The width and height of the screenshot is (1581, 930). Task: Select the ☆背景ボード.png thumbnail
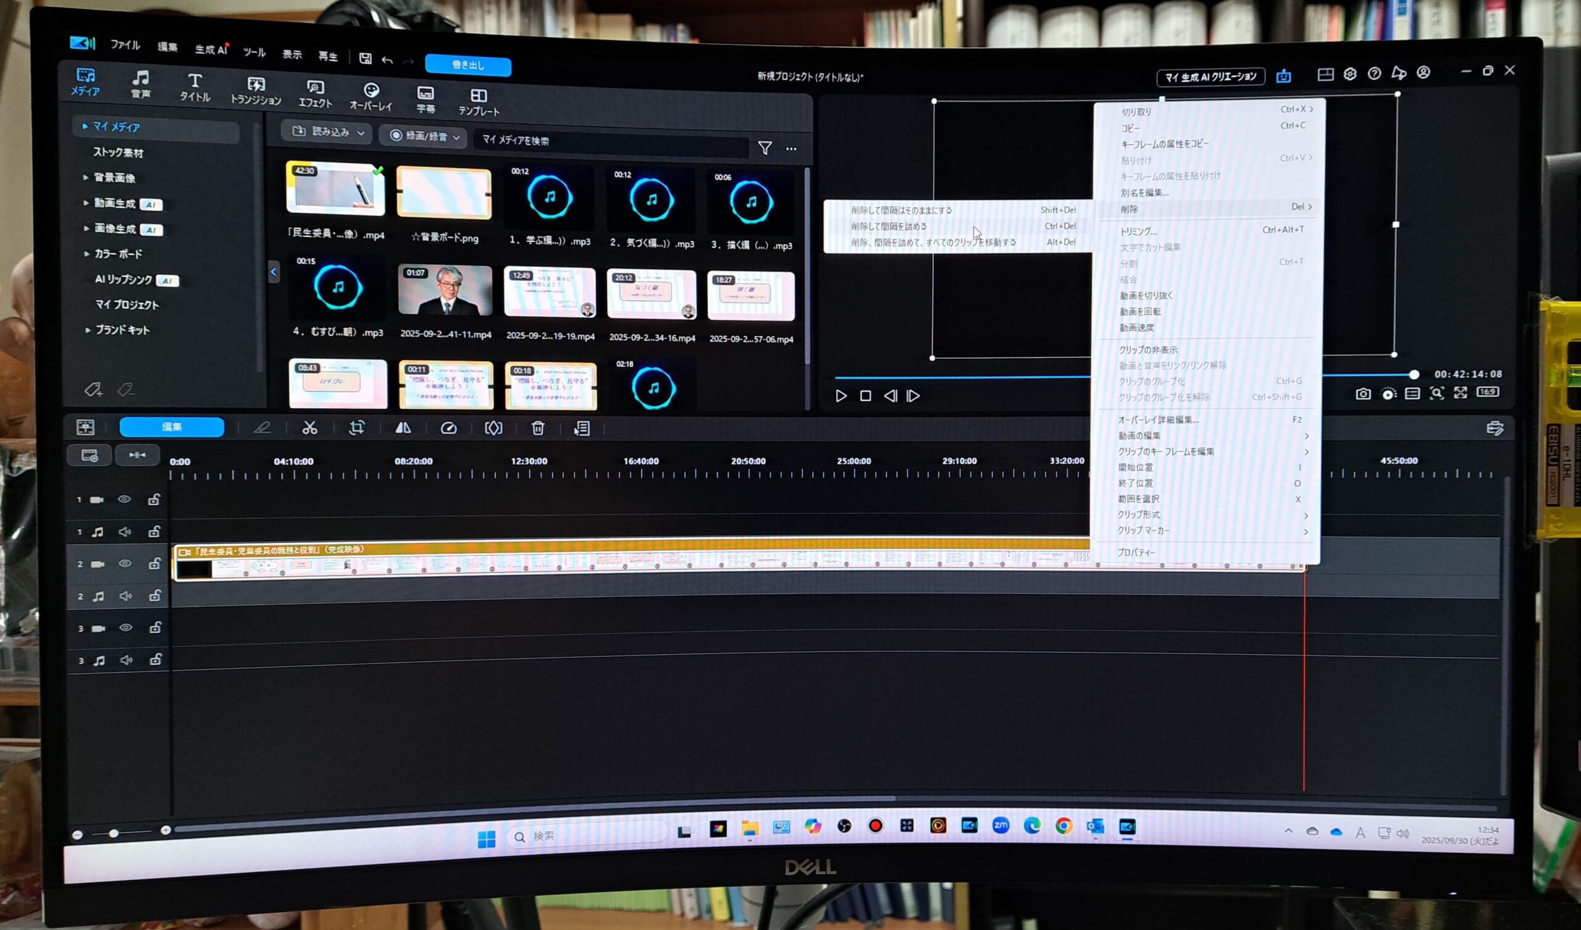443,193
